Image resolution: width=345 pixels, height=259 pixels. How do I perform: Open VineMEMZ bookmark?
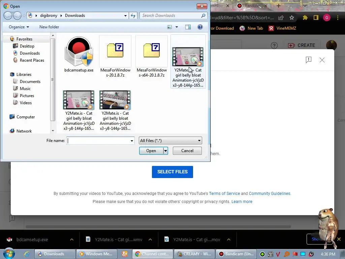point(283,28)
